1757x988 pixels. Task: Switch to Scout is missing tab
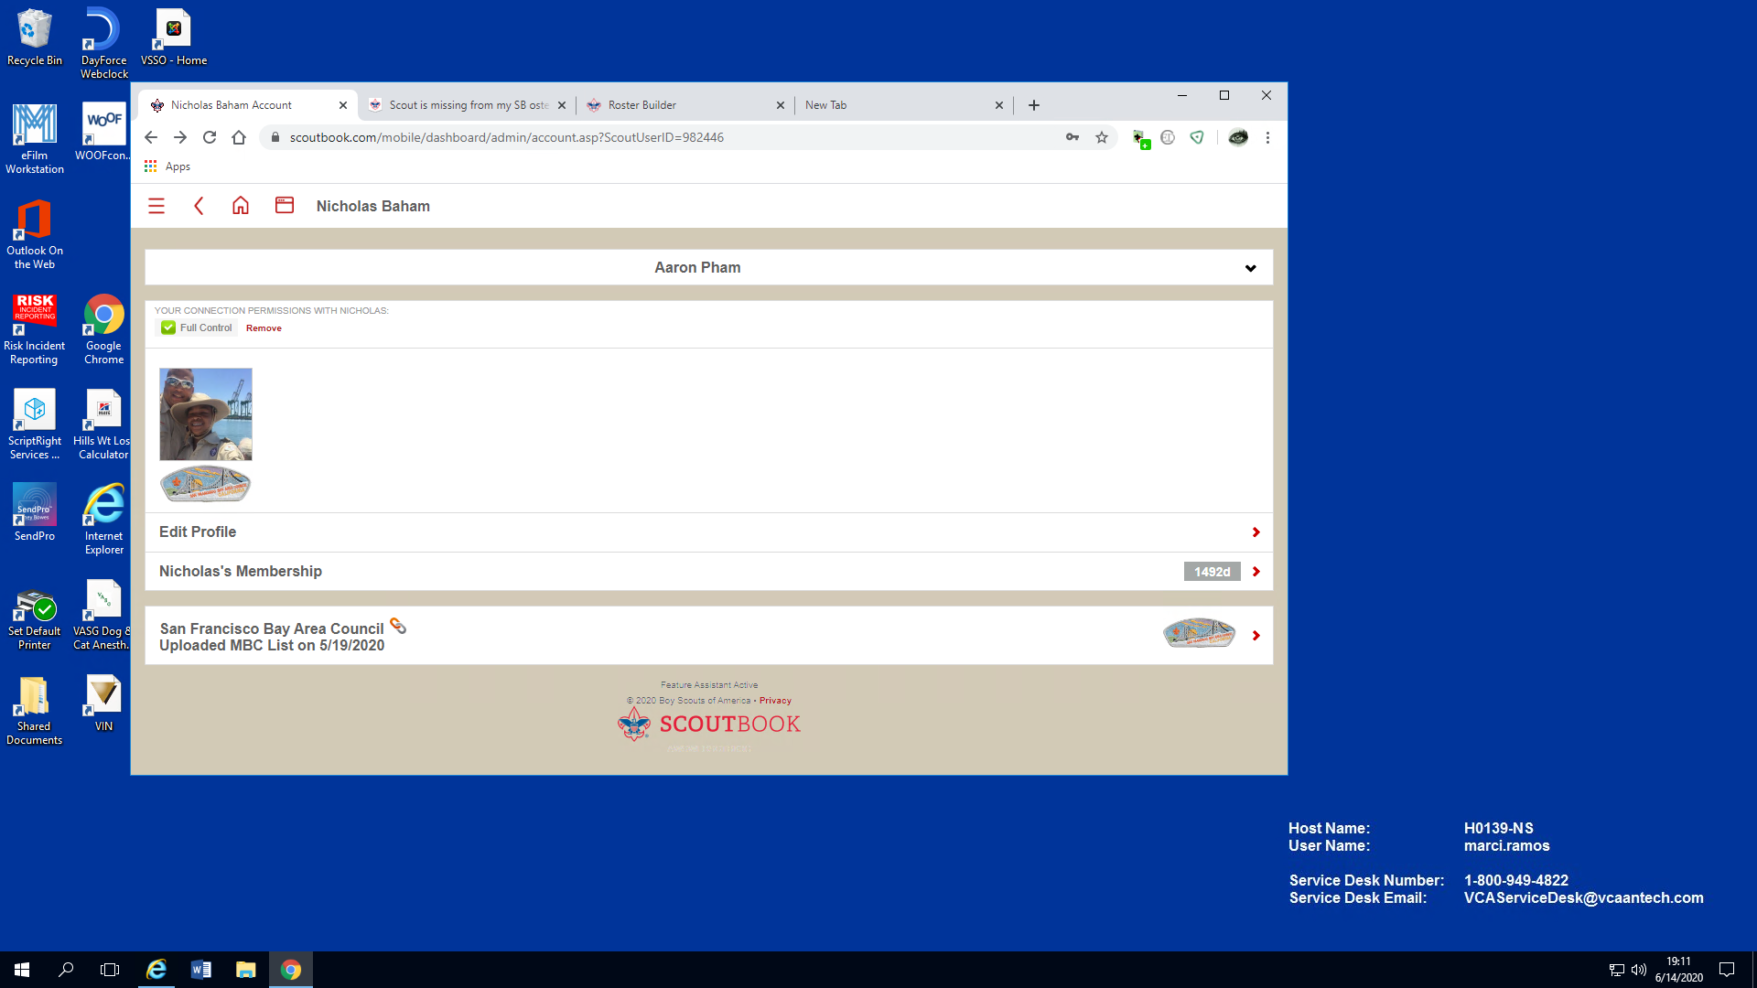[467, 105]
